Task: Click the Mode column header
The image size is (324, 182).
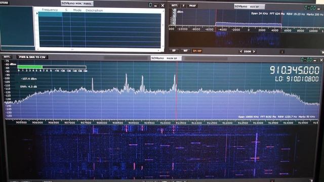Action: pyautogui.click(x=77, y=10)
